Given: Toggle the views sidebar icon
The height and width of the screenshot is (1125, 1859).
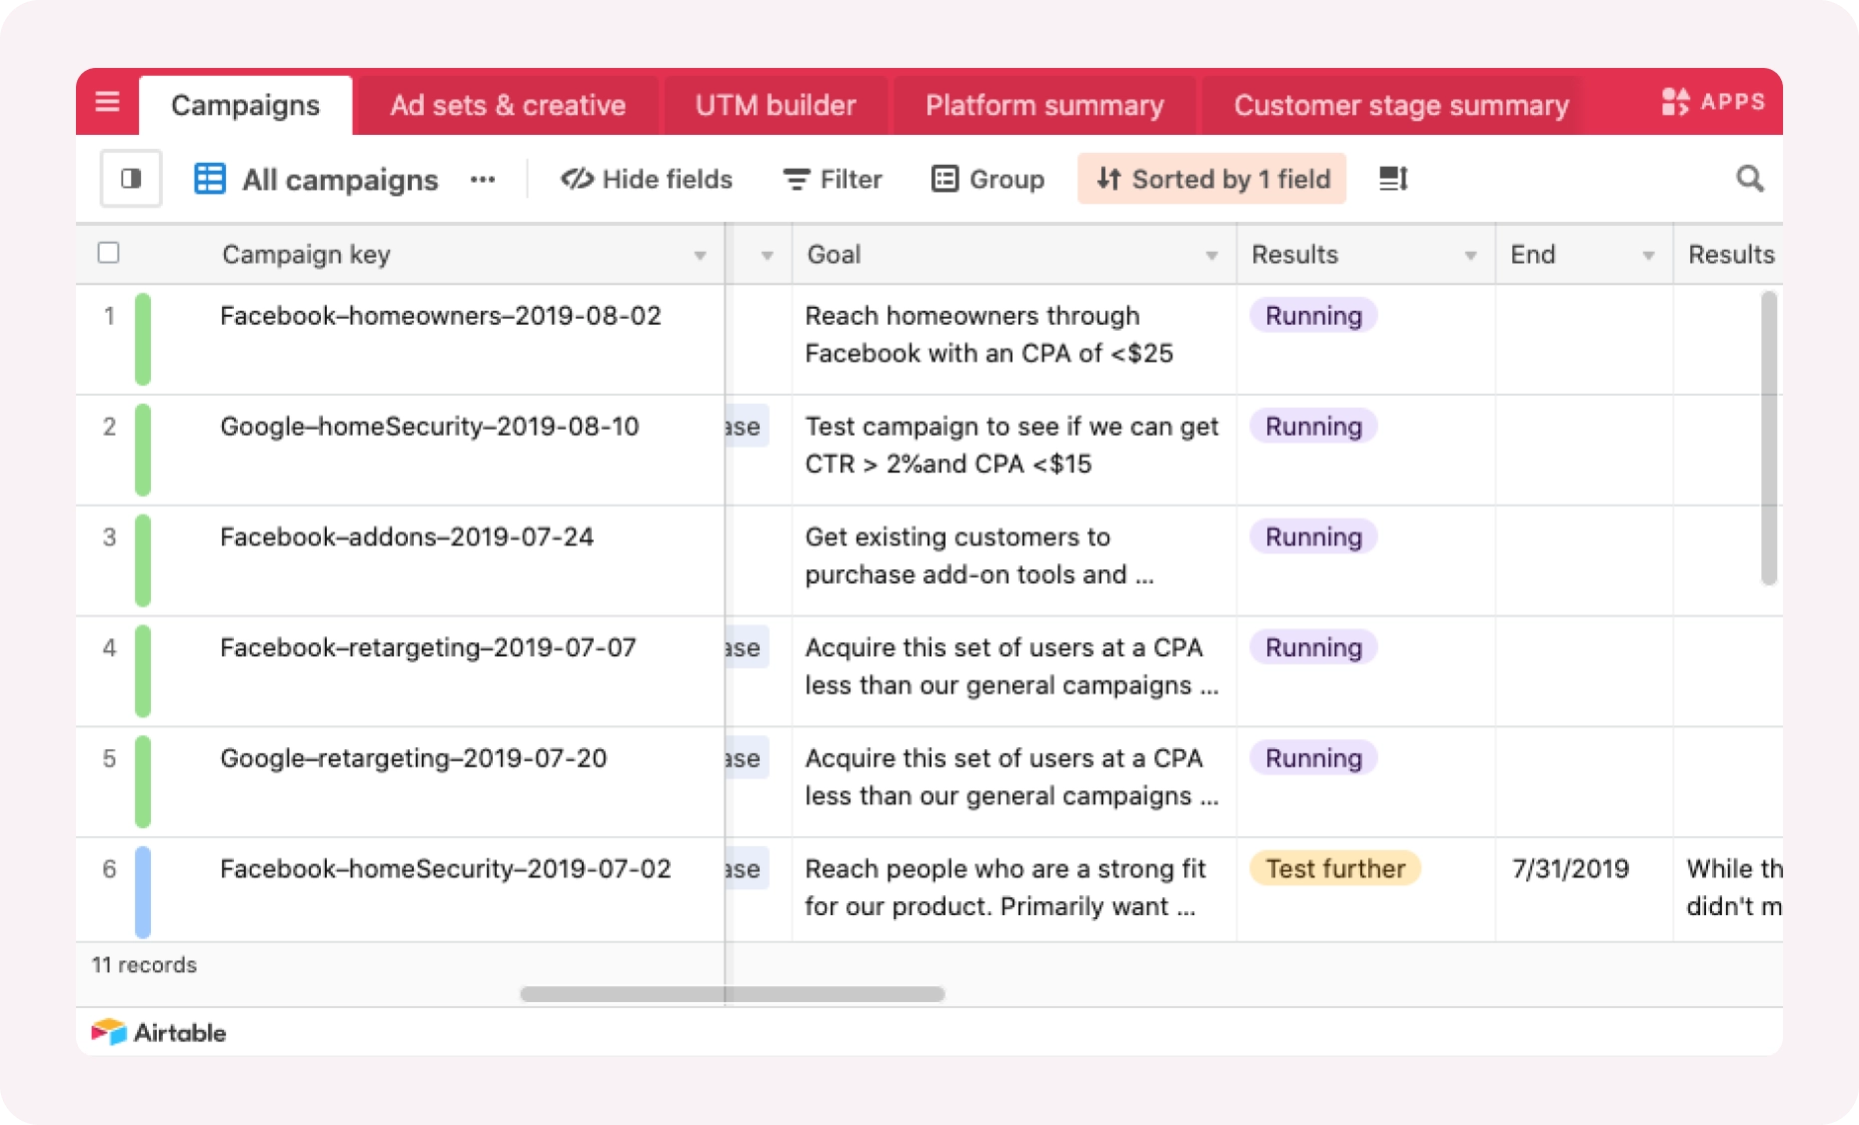Looking at the screenshot, I should point(131,179).
